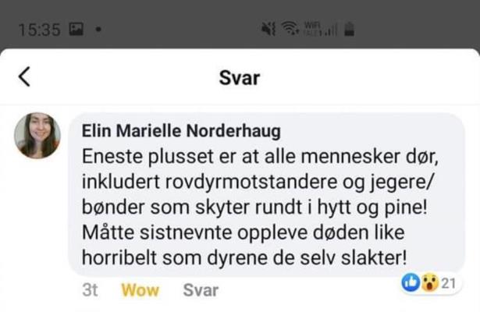
Task: Click the blue thumbs-up reaction icon
Action: [411, 282]
